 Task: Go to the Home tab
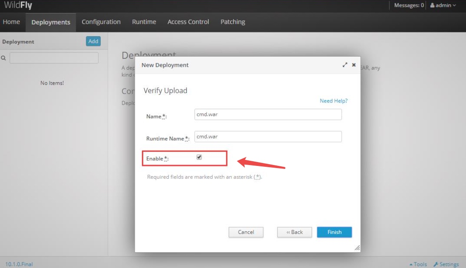[11, 22]
